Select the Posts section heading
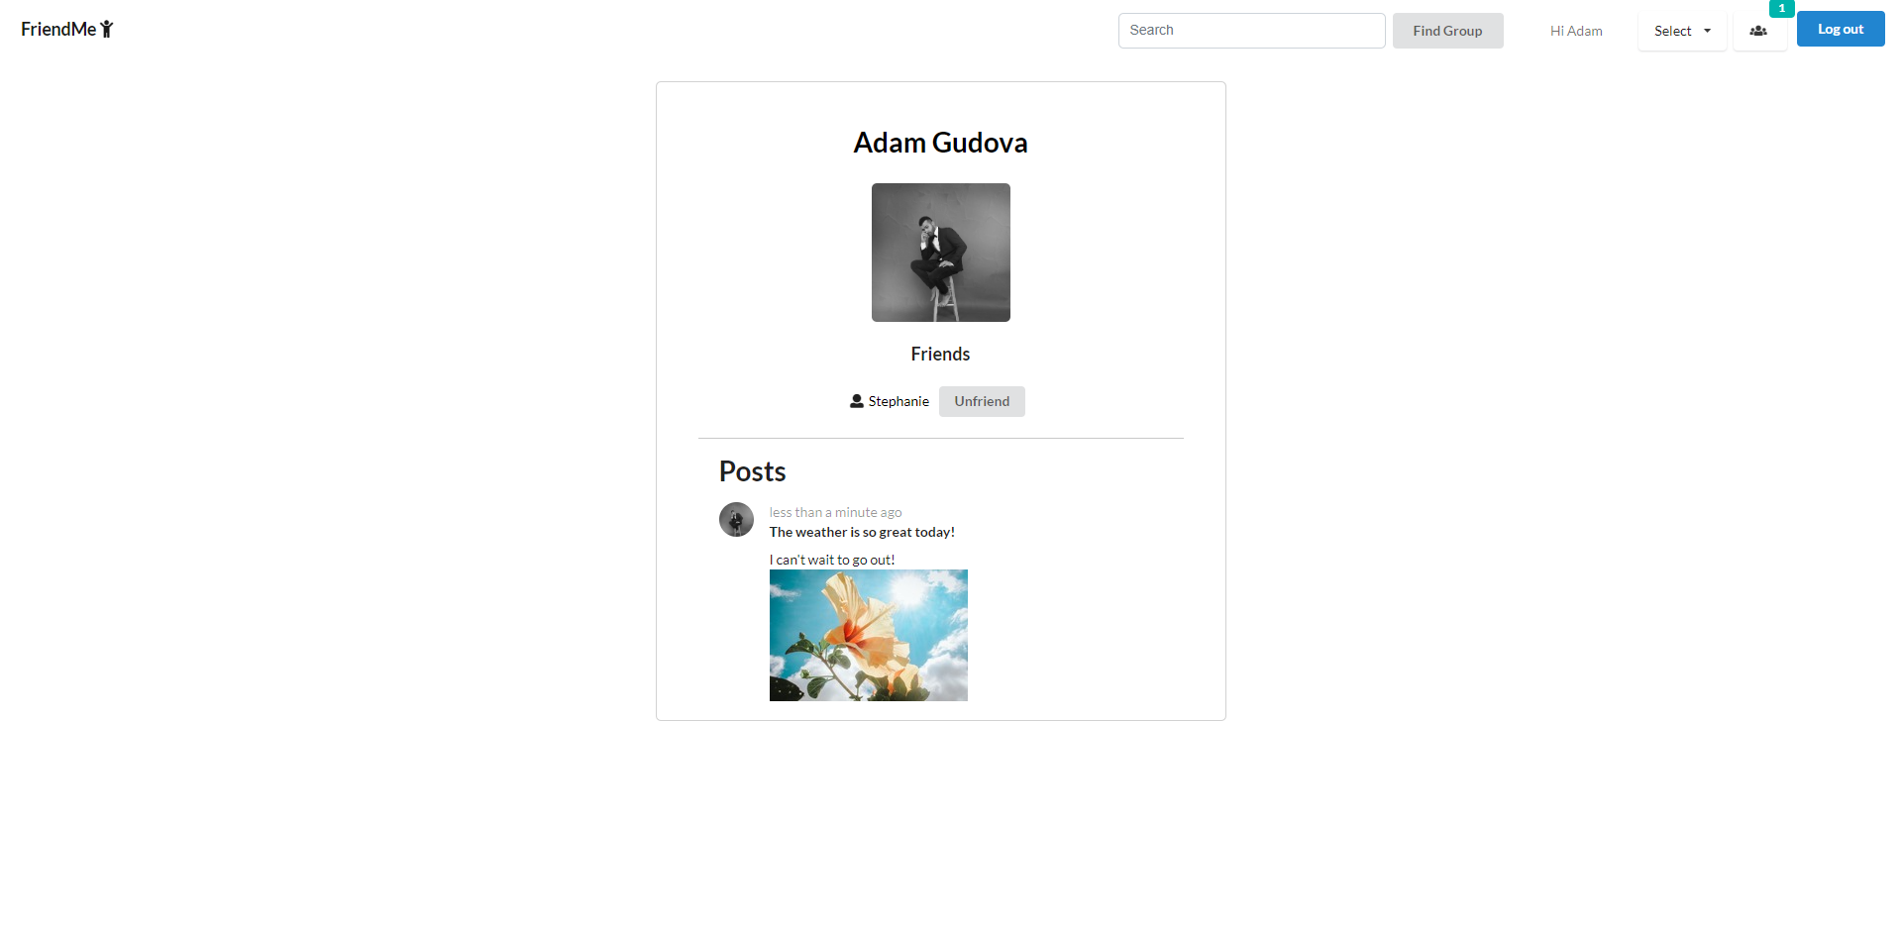 tap(752, 470)
